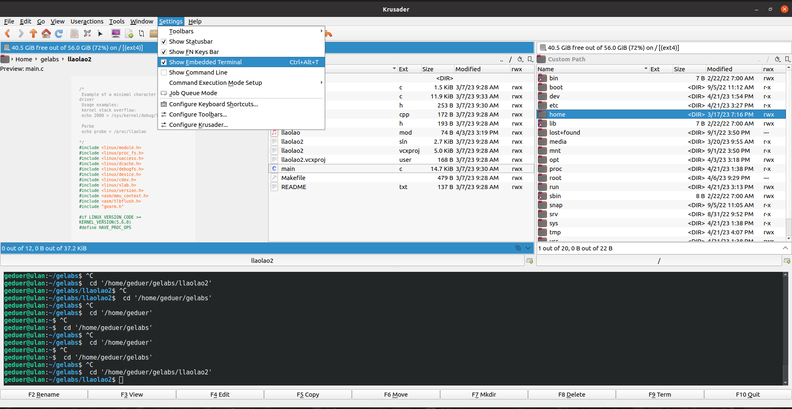Toggle Show Embedded Terminal checkbox

(164, 62)
